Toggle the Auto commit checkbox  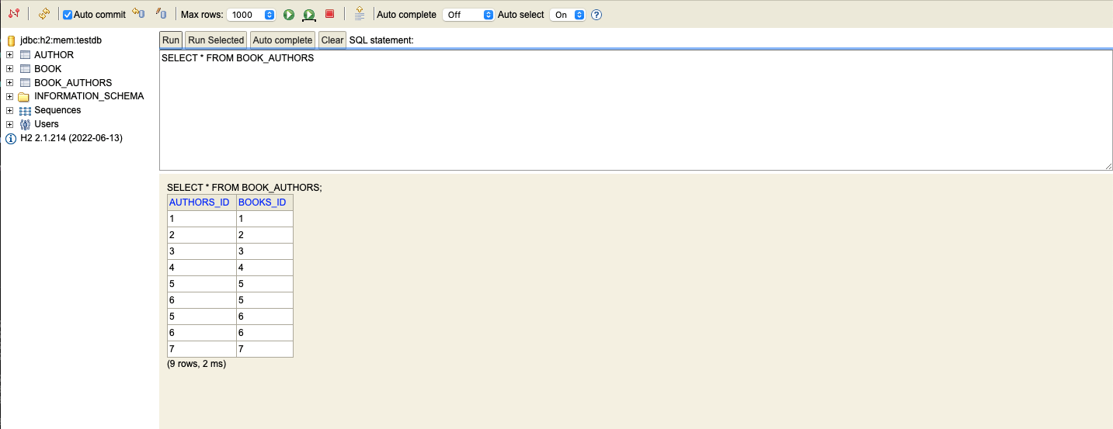68,15
